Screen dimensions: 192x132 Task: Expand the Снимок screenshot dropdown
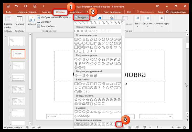coord(50,22)
